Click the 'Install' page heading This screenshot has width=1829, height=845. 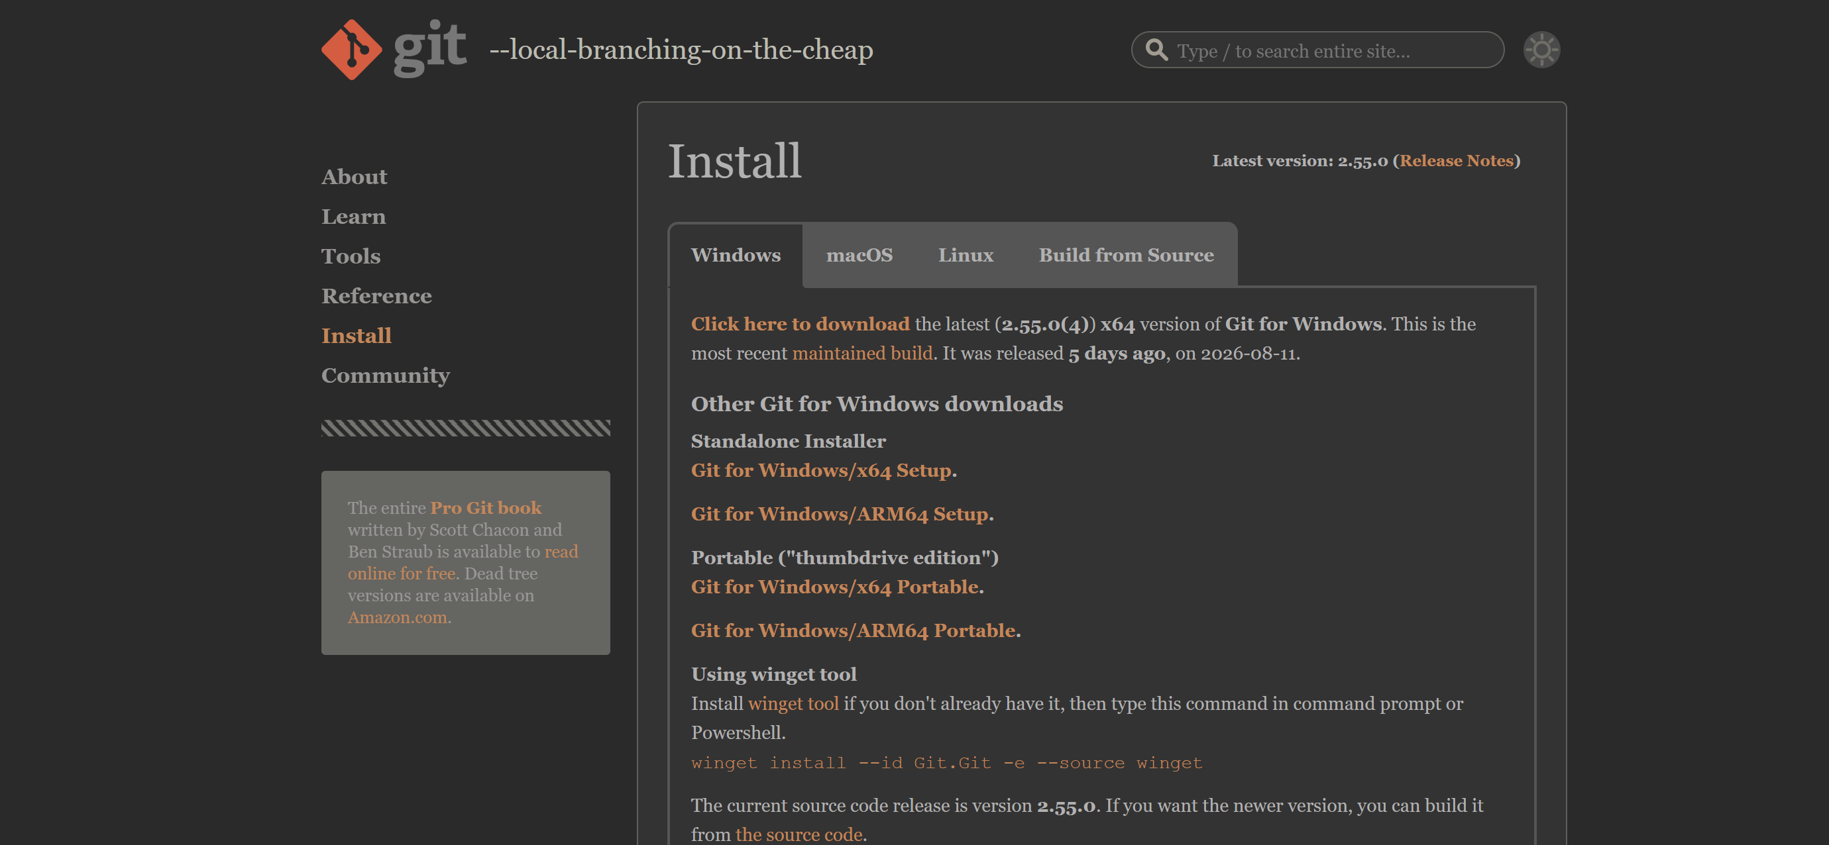[x=735, y=161]
